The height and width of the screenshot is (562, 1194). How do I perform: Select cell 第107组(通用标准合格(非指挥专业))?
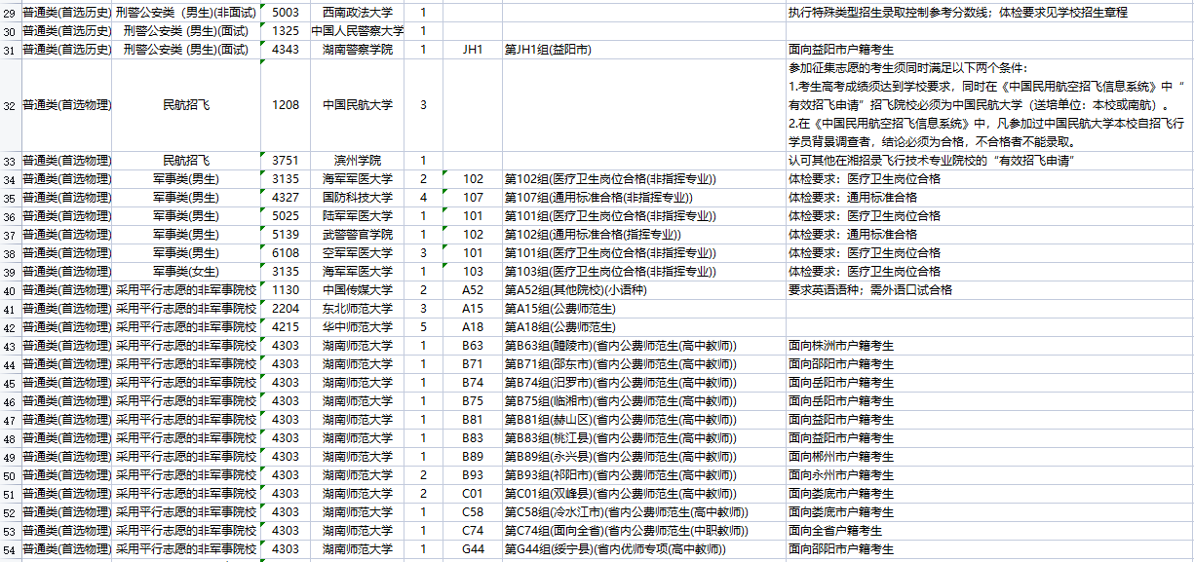pyautogui.click(x=644, y=198)
